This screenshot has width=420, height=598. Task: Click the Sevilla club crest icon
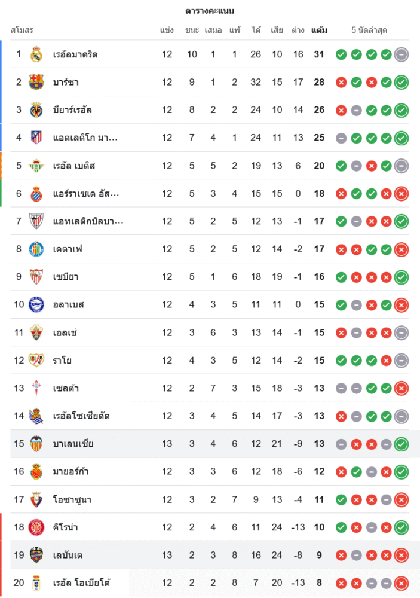pos(36,277)
